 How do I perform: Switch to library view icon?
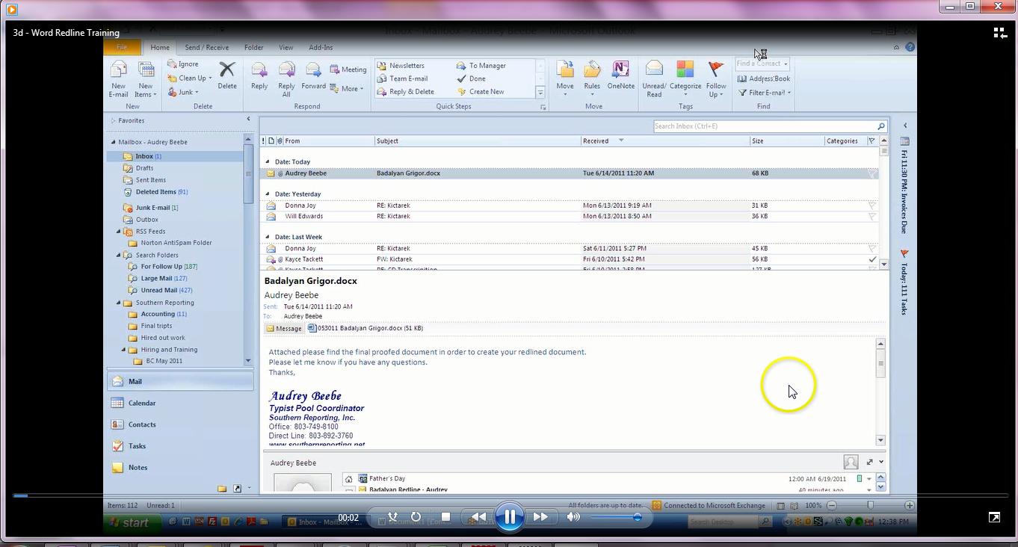(x=1000, y=32)
